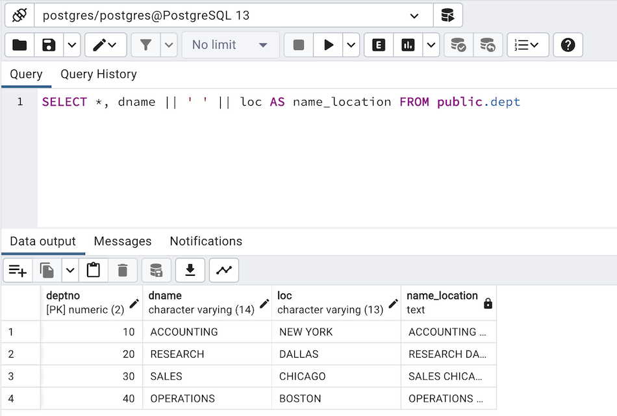Image resolution: width=617 pixels, height=416 pixels.
Task: Click the Execute query play button
Action: pos(329,45)
